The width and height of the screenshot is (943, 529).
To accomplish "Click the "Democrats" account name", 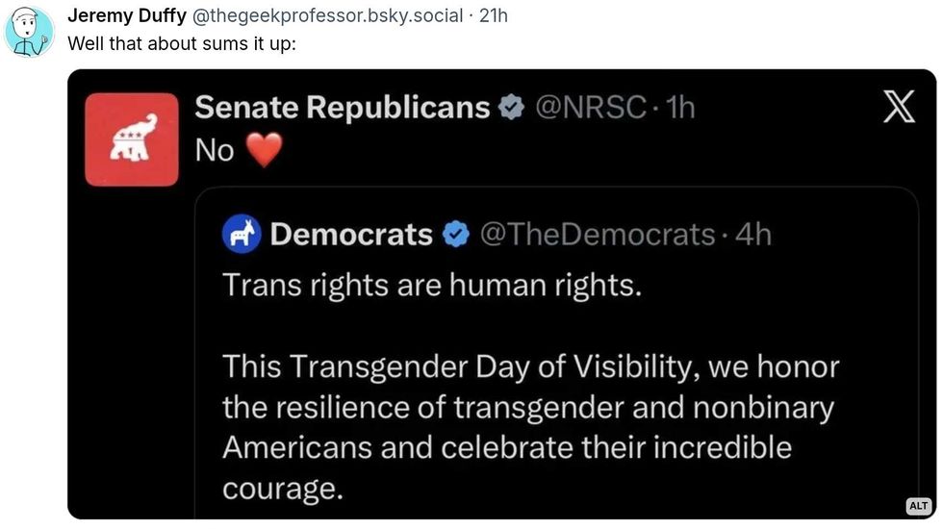I will [x=351, y=234].
